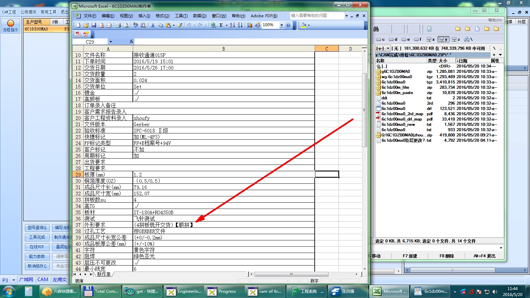Screen dimensions: 530x298
Task: Open the Paste options dropdown arrow
Action: point(174,25)
